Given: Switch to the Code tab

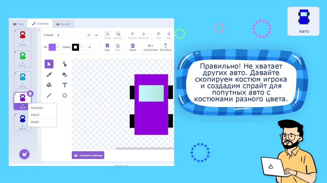Looking at the screenshot, I should 18,24.
